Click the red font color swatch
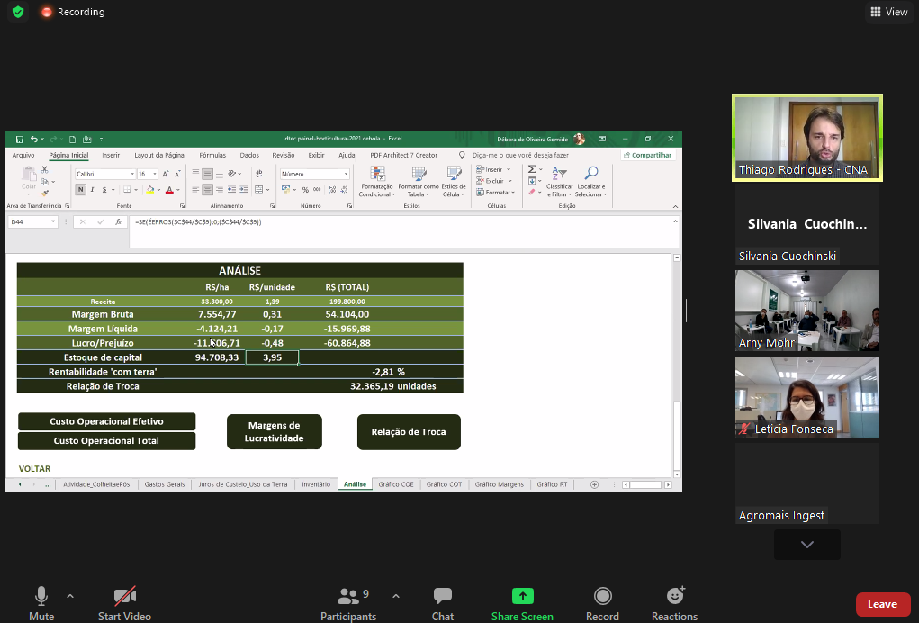Viewport: 919px width, 623px height. coord(169,190)
